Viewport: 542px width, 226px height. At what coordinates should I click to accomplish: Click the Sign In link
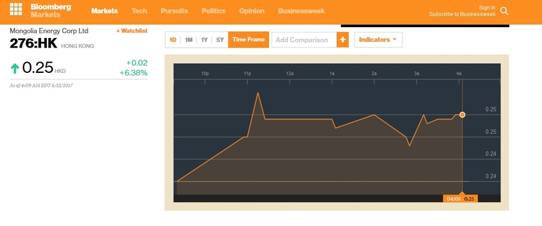[x=487, y=8]
